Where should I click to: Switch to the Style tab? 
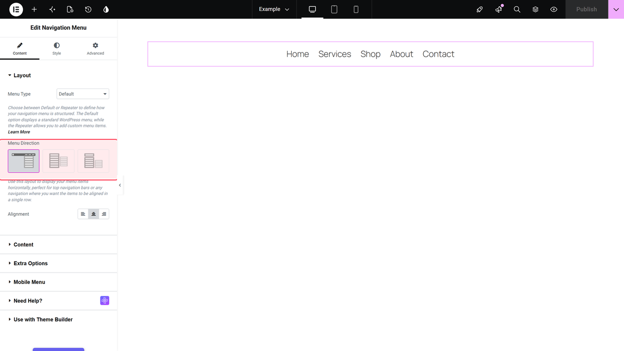(x=57, y=49)
